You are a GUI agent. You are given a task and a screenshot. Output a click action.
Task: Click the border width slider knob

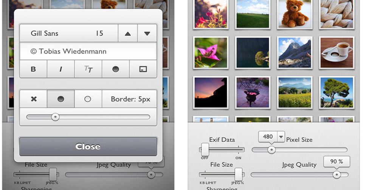[55, 117]
